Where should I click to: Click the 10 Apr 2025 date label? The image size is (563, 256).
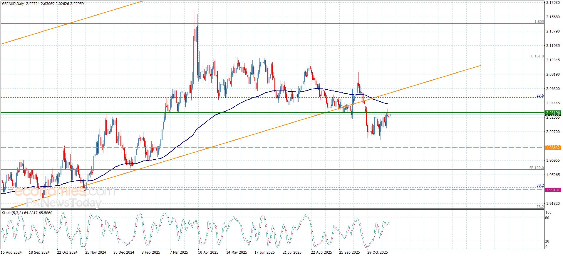pyautogui.click(x=208, y=252)
